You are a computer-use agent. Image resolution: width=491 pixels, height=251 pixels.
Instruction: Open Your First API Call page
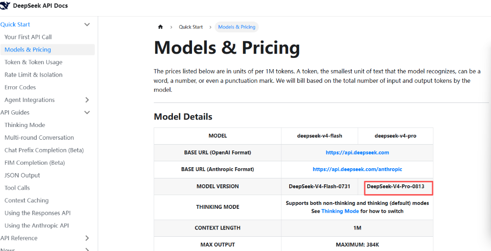click(28, 37)
